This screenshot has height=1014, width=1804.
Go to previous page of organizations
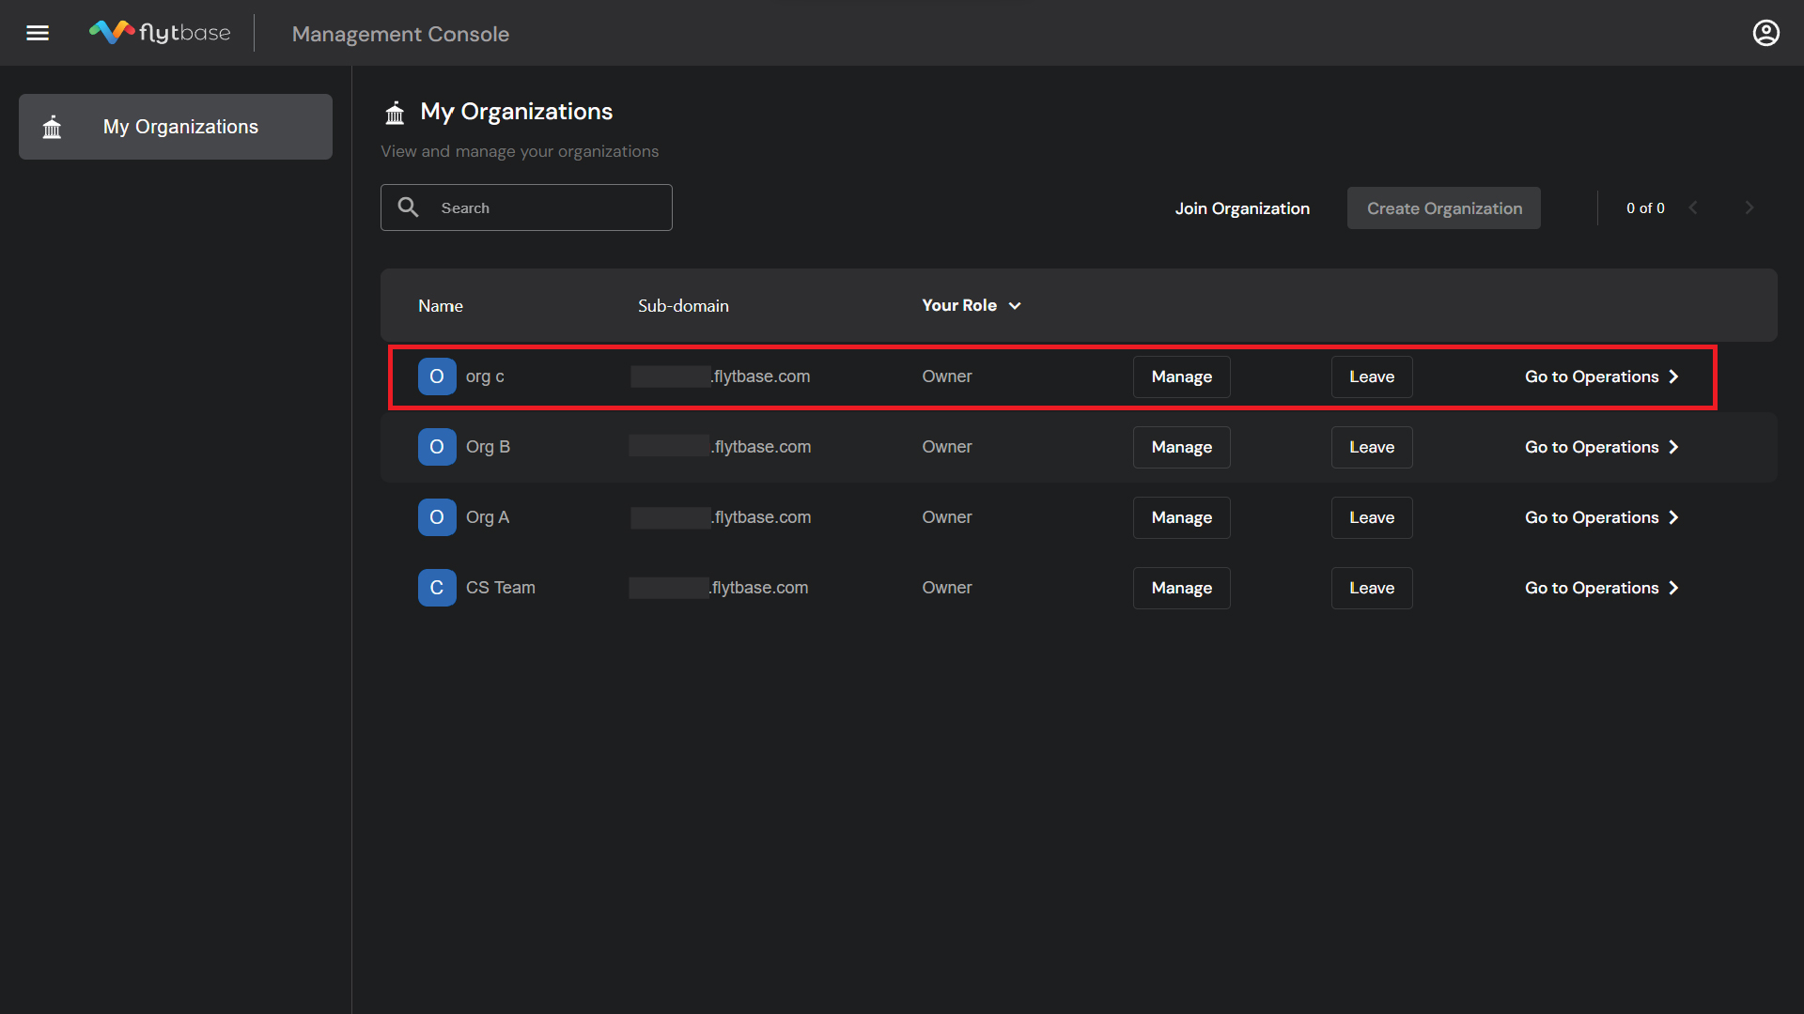1693,208
